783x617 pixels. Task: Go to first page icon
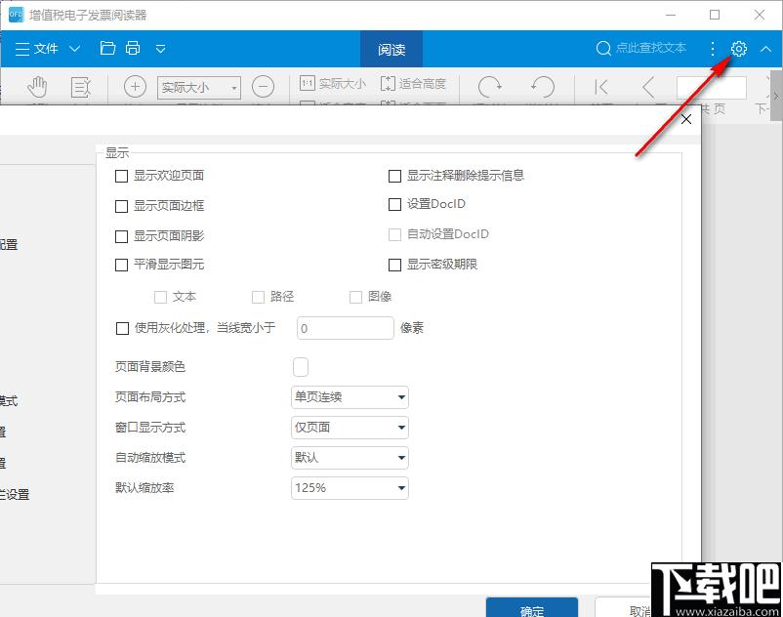point(601,87)
